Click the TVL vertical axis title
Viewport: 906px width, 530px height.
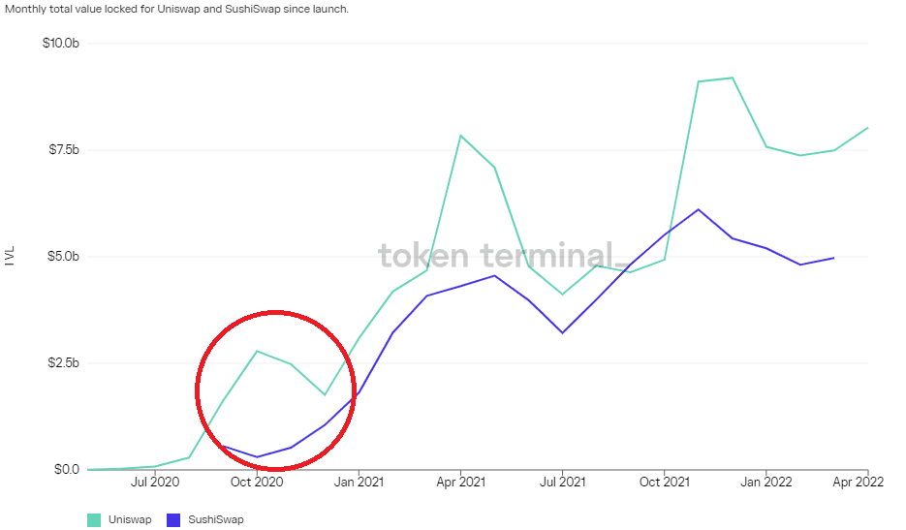pyautogui.click(x=10, y=256)
